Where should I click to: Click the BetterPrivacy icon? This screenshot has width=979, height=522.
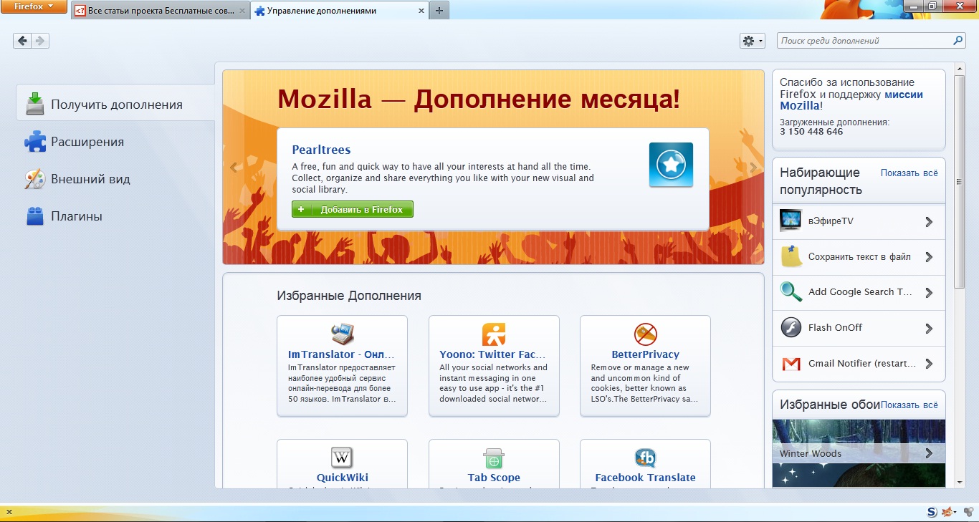pyautogui.click(x=646, y=334)
